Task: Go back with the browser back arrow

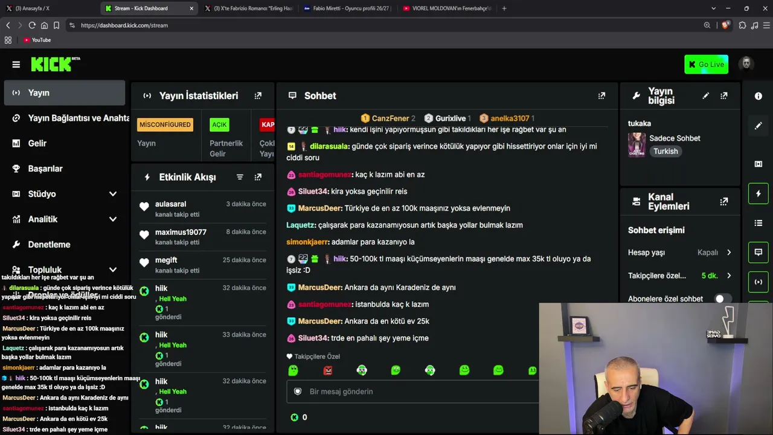Action: click(8, 25)
